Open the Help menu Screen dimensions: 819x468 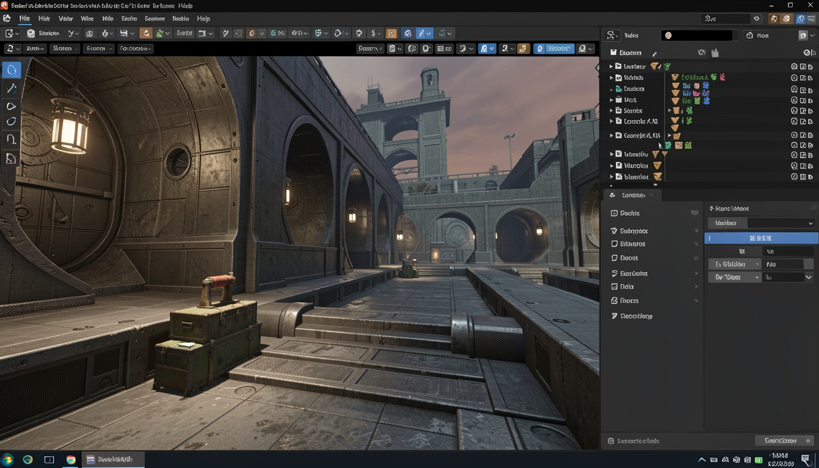[x=203, y=19]
